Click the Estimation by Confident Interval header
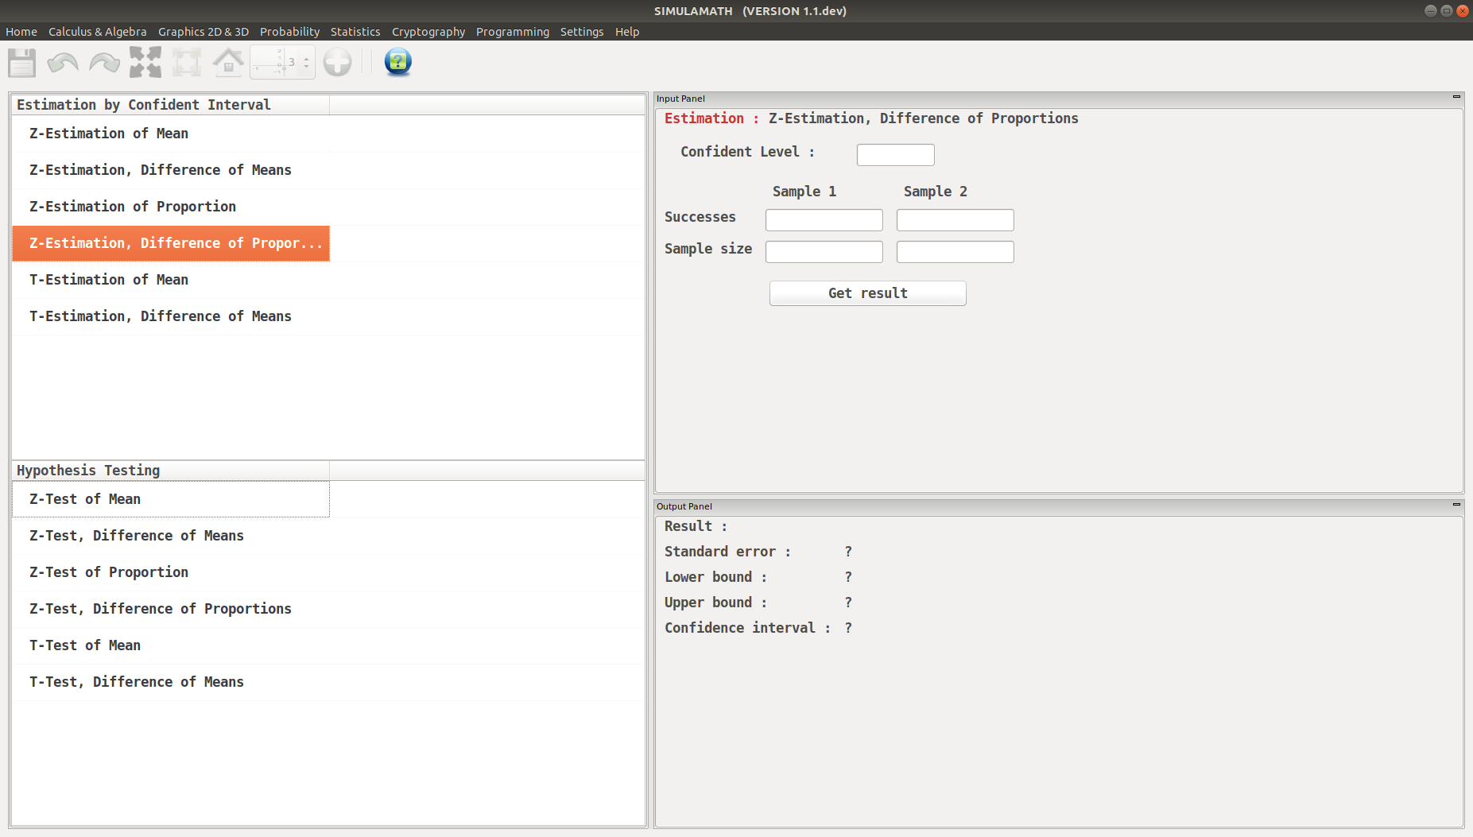The image size is (1473, 837). (x=171, y=105)
